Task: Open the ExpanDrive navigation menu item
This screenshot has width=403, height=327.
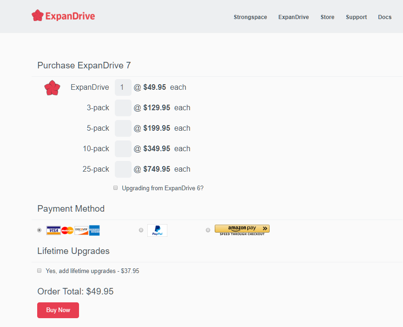Action: 293,17
